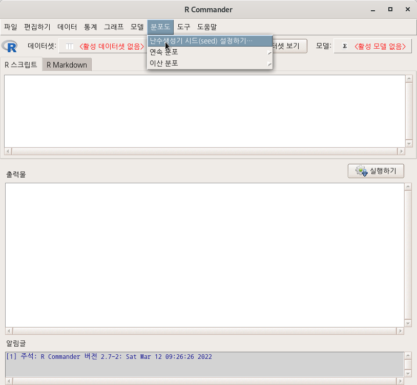Screen dimensions: 417x385
Task: Click output pane scroll-up arrow
Action: pyautogui.click(x=408, y=186)
